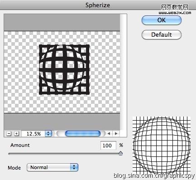Viewport: 196px width, 180px height.
Task: Zoom in preview with plus icon
Action: [x=16, y=134]
